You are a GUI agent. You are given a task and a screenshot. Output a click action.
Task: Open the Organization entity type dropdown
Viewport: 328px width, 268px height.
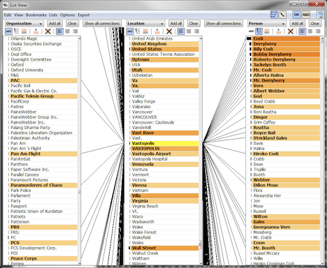tap(24, 24)
